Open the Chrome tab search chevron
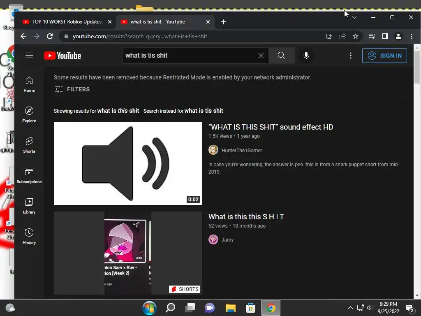This screenshot has height=316, width=421. (x=354, y=17)
